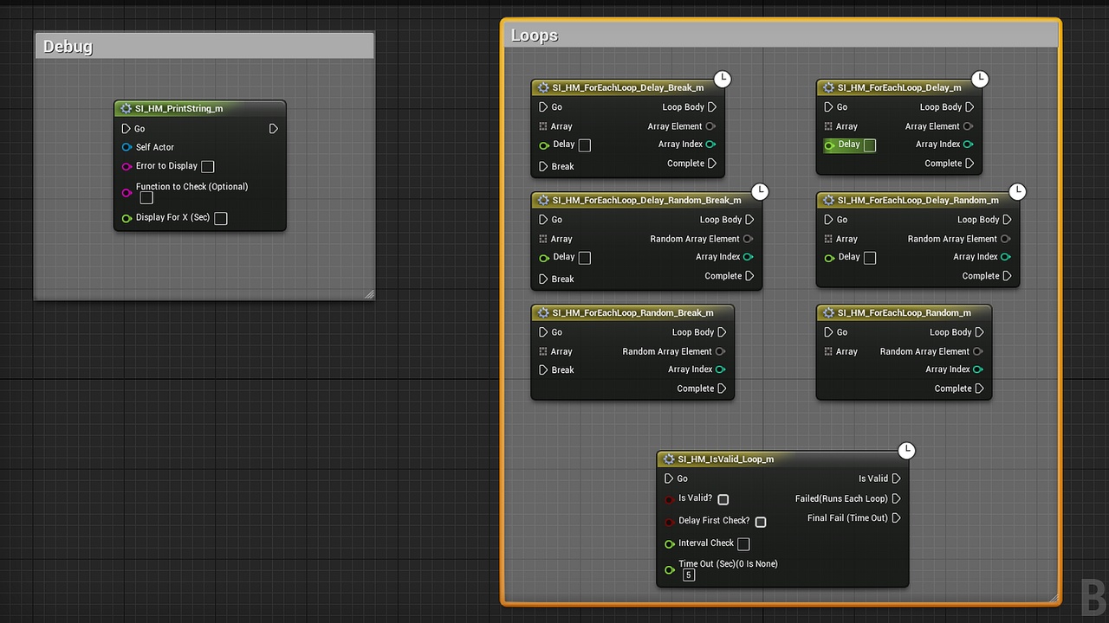Click the Error to Display input box
Viewport: 1109px width, 623px height.
pyautogui.click(x=207, y=166)
